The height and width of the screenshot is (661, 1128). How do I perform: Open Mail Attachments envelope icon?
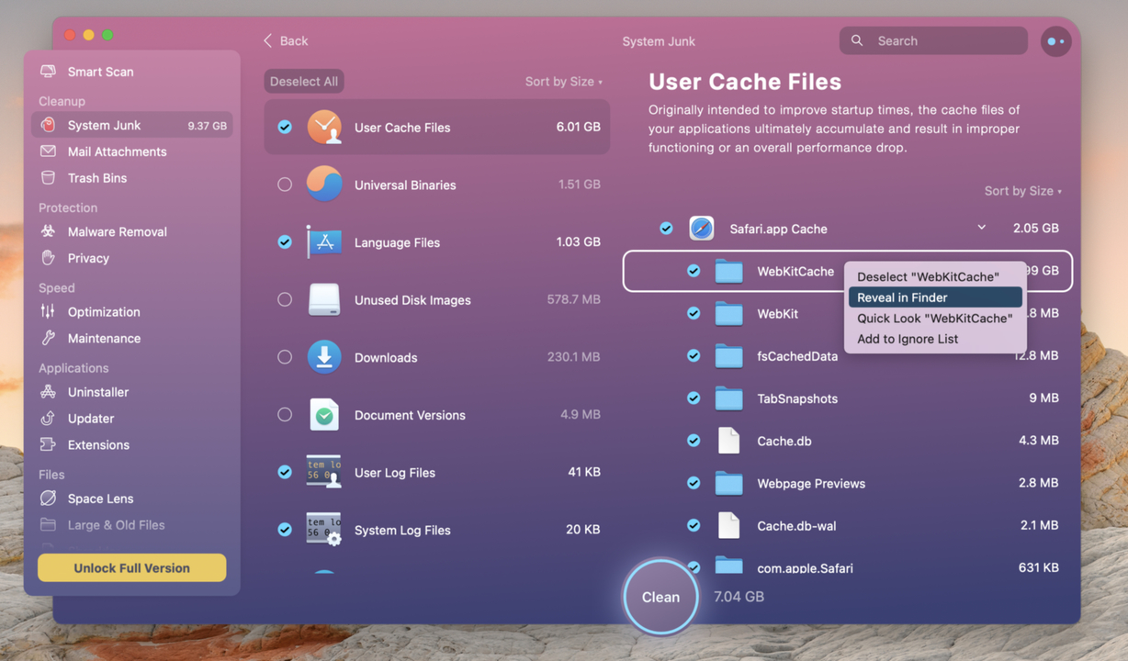click(48, 151)
